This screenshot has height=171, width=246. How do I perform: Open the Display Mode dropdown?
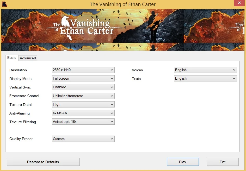[83, 78]
